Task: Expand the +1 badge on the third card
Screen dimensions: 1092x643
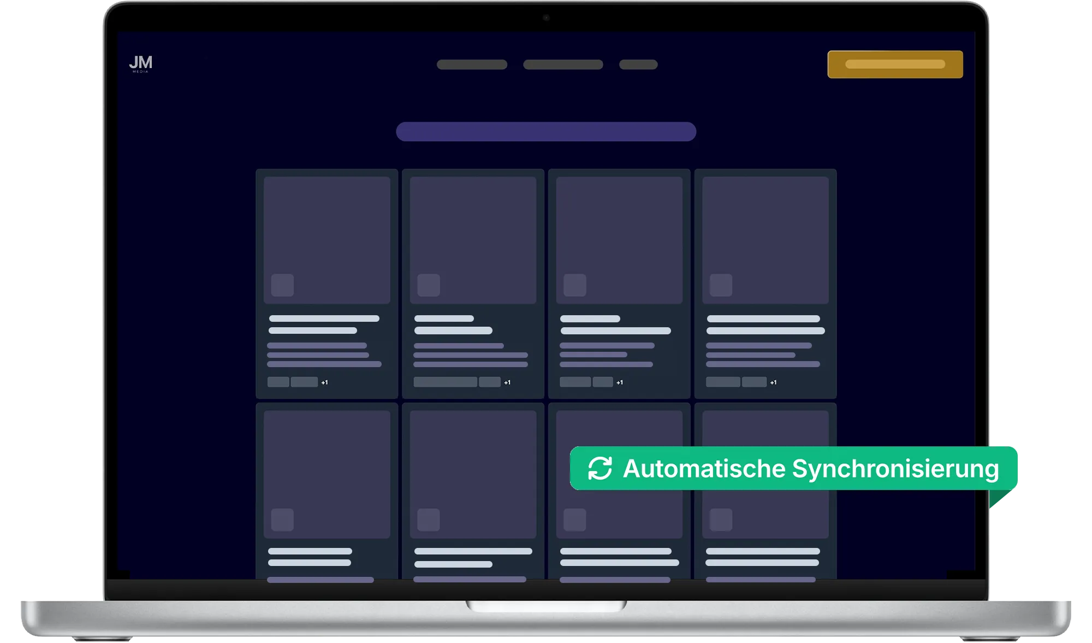Action: 619,382
